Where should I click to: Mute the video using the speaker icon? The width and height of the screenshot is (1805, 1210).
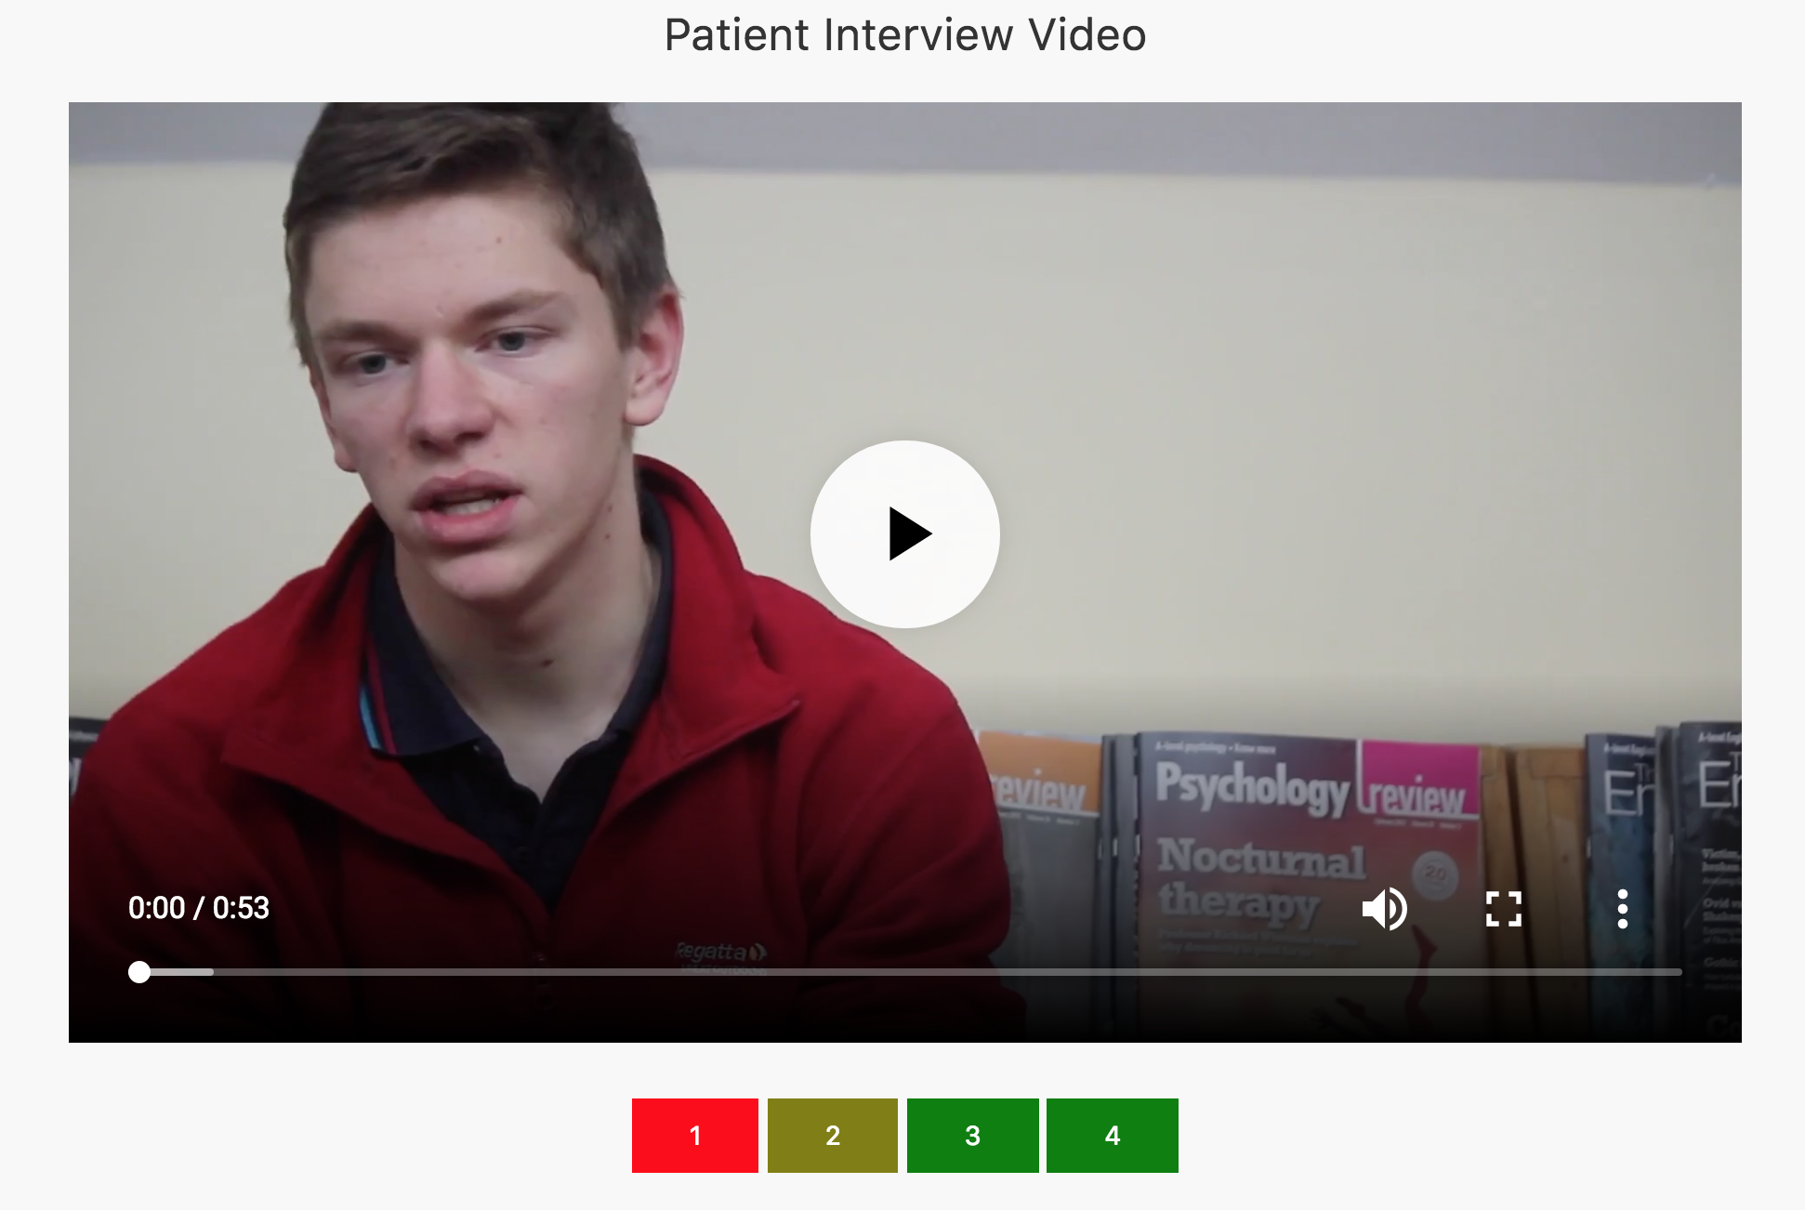[1384, 909]
